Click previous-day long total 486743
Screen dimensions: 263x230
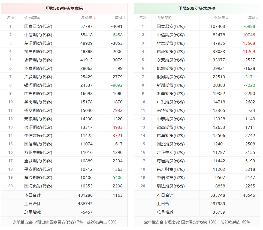pyautogui.click(x=85, y=204)
